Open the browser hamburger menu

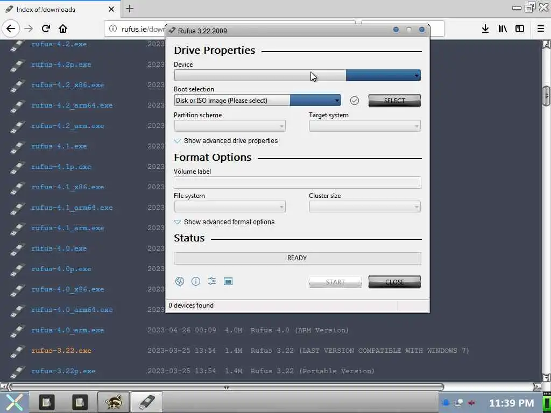pos(541,29)
